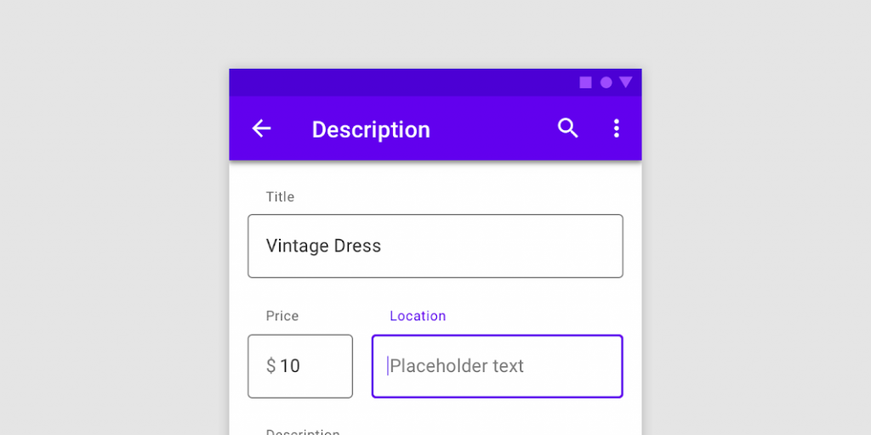Focus the Title text field

[493, 246]
